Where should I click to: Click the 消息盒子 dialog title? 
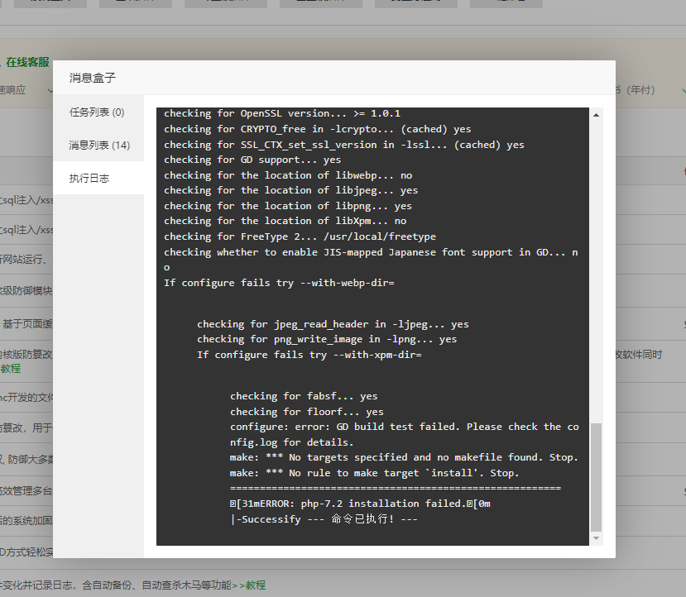click(93, 78)
